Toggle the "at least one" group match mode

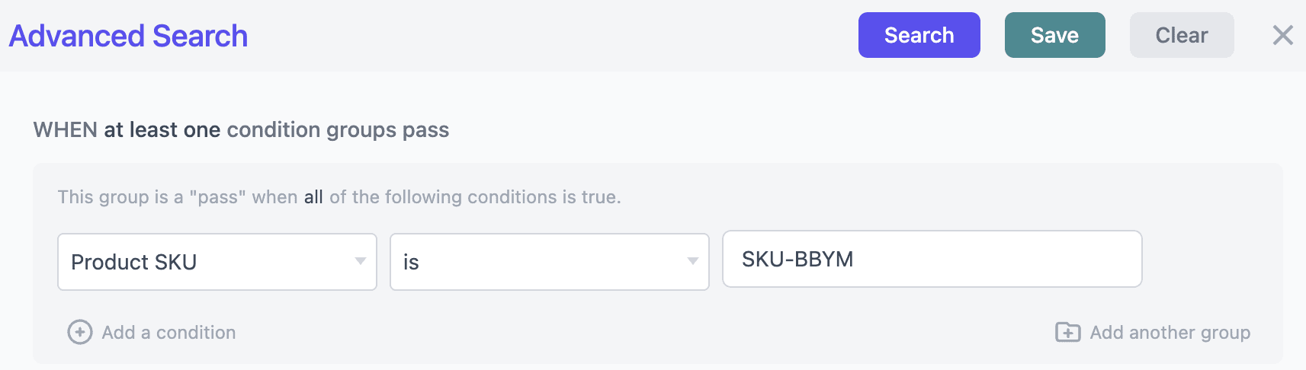coord(162,130)
